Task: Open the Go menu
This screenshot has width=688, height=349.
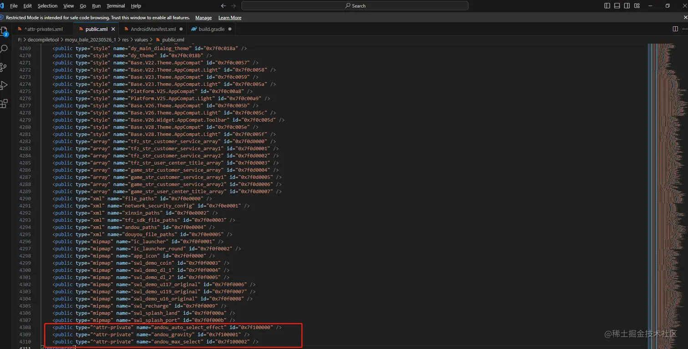Action: (83, 6)
